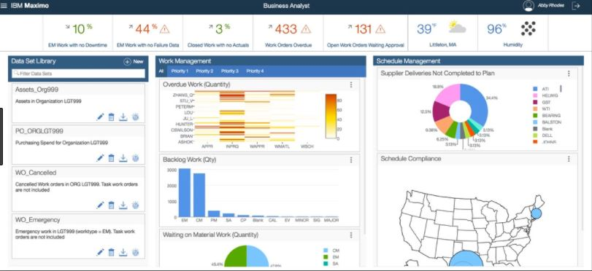Viewport: 592px width, 271px height.
Task: Download the WO_Cancelled data set
Action: 123,205
